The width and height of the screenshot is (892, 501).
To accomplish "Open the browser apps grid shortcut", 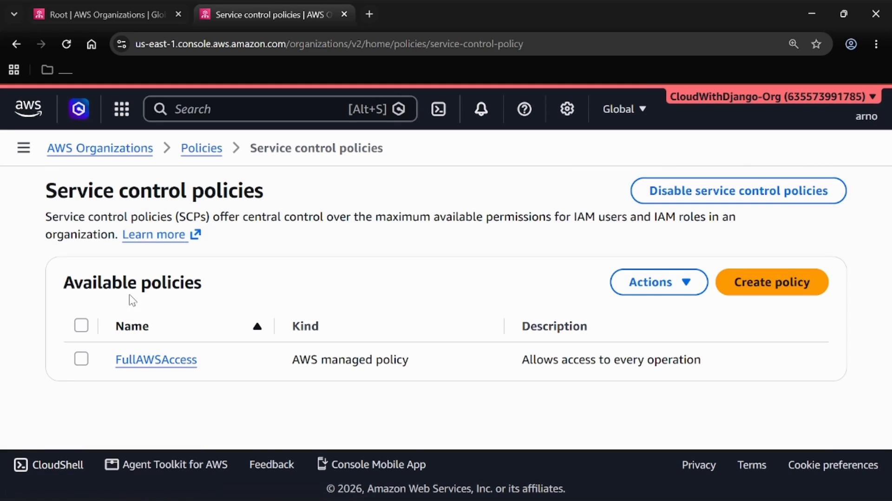I will 14,70.
